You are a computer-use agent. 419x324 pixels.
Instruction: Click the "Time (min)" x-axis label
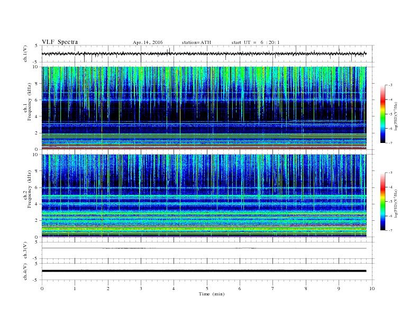(x=212, y=294)
